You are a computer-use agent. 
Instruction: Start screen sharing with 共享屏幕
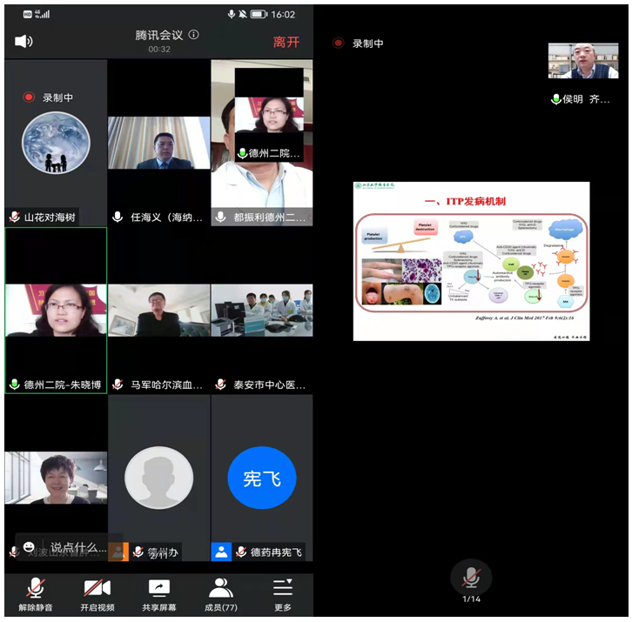(158, 593)
